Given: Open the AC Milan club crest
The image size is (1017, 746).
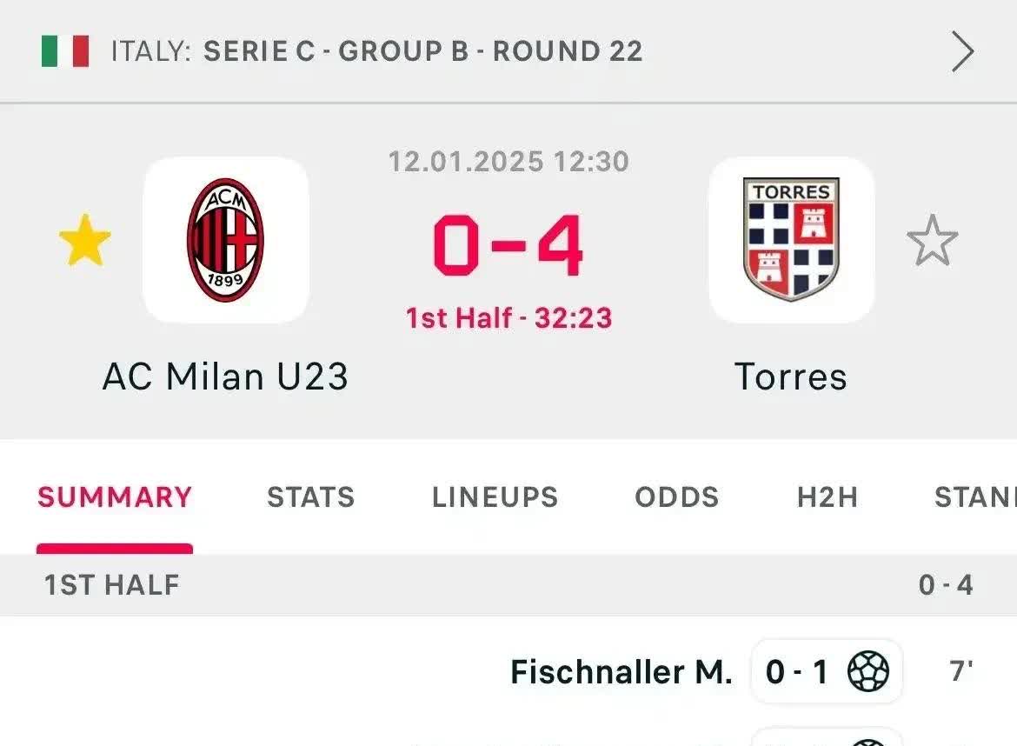Looking at the screenshot, I should 226,240.
